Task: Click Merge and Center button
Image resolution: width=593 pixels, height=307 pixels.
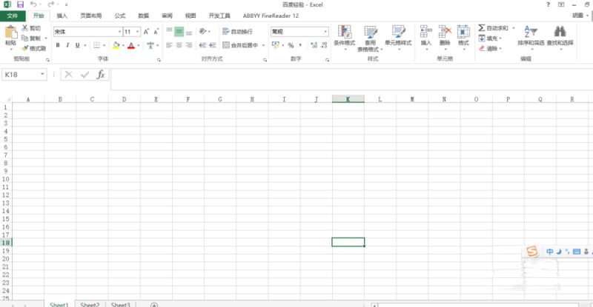Action: [240, 45]
